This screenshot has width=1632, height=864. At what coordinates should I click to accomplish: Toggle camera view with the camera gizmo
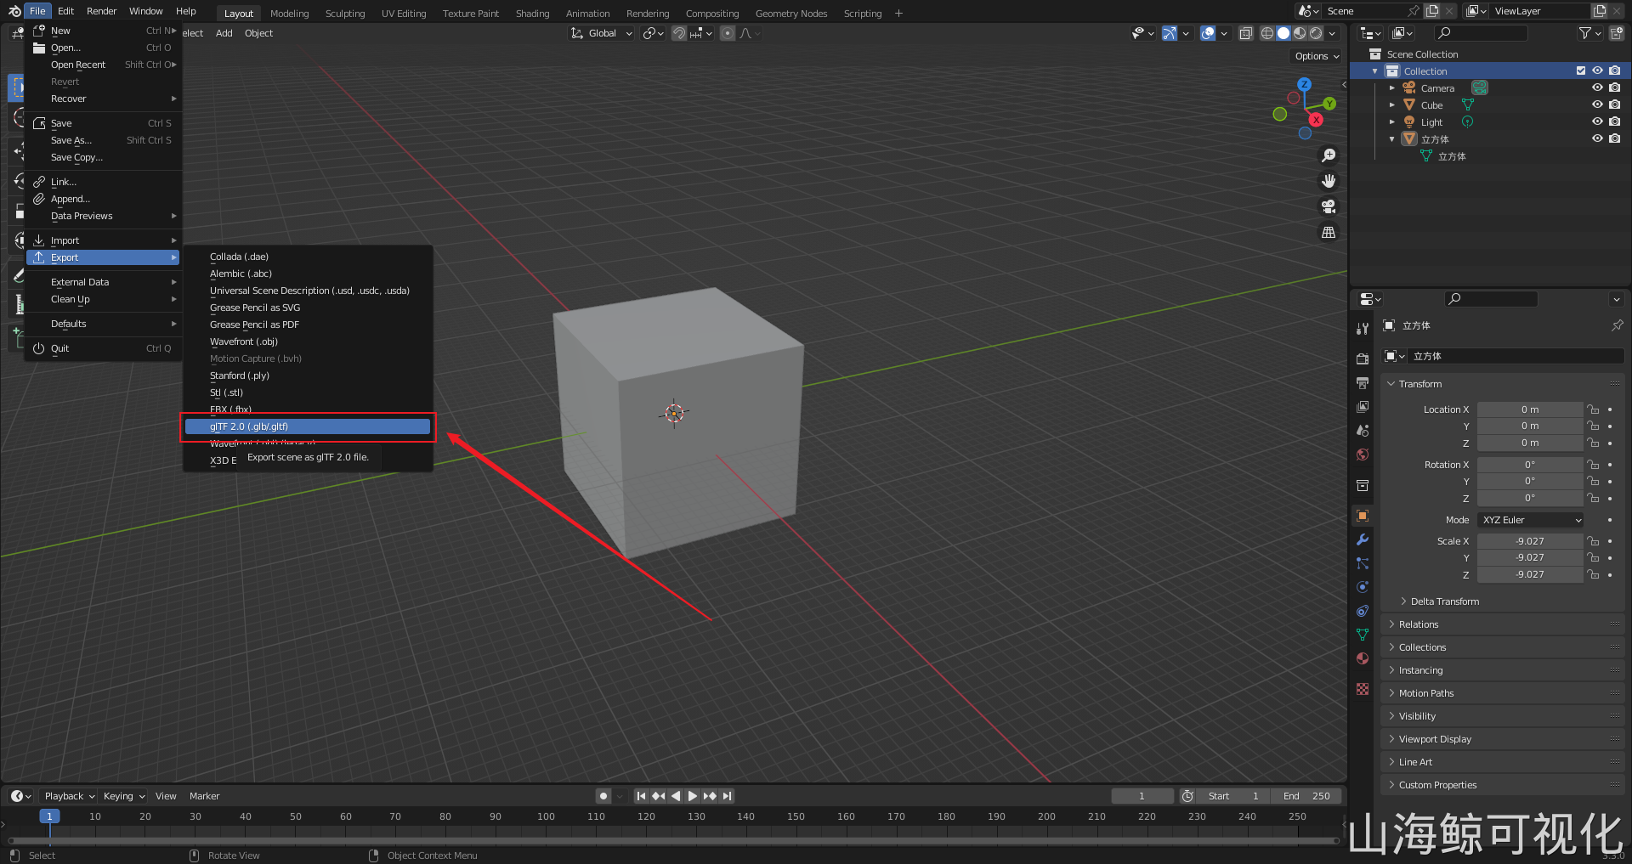click(x=1329, y=206)
